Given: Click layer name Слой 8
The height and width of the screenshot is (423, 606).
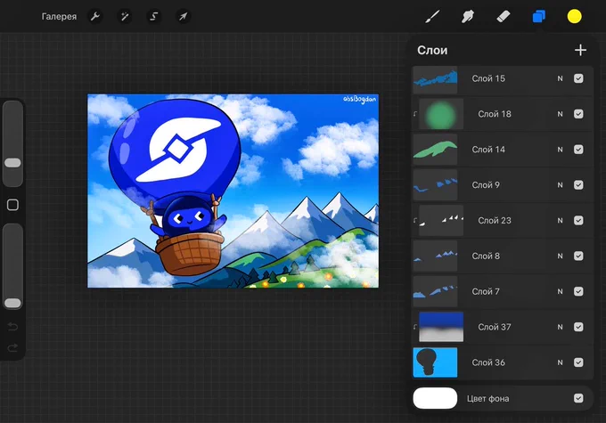Looking at the screenshot, I should [486, 256].
